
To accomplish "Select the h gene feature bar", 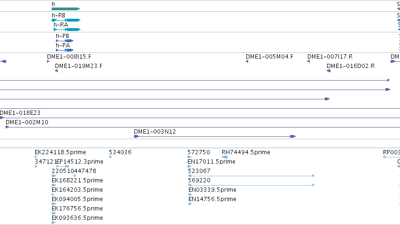I will point(66,9).
